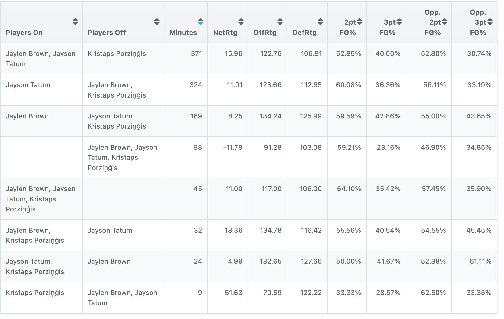Sort by 3pt FG% arrows
The width and height of the screenshot is (504, 319).
tap(399, 22)
